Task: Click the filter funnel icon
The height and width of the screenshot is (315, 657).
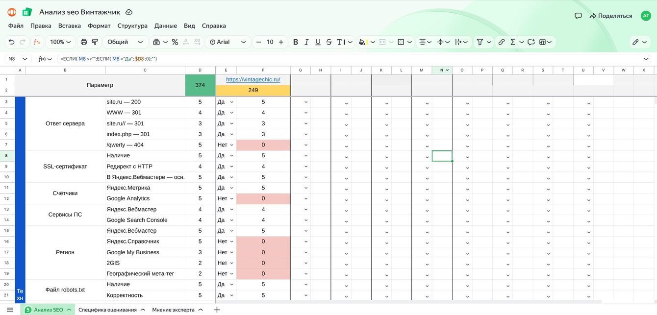Action: point(480,42)
